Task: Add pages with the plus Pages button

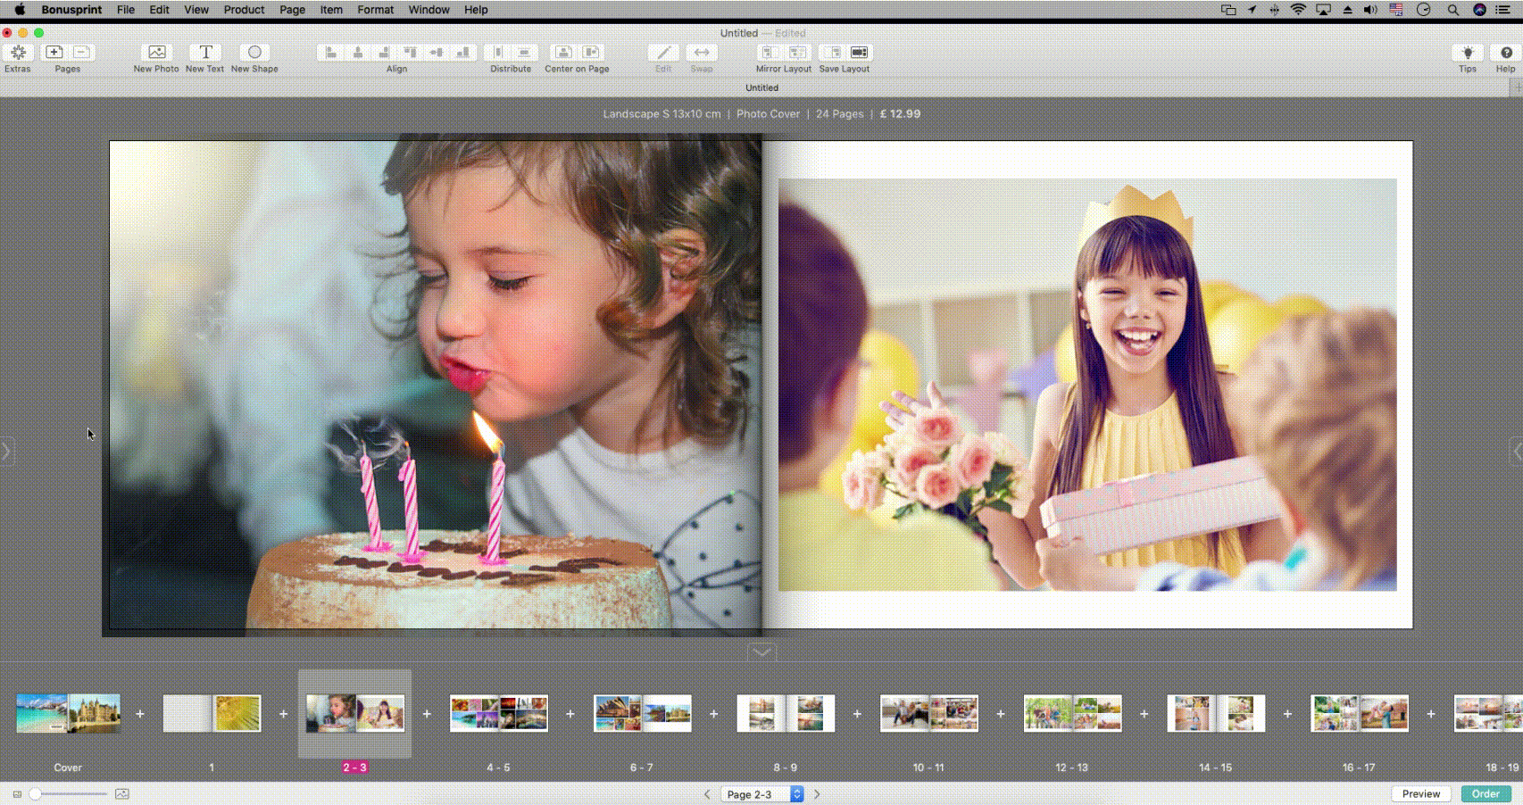Action: pyautogui.click(x=54, y=53)
